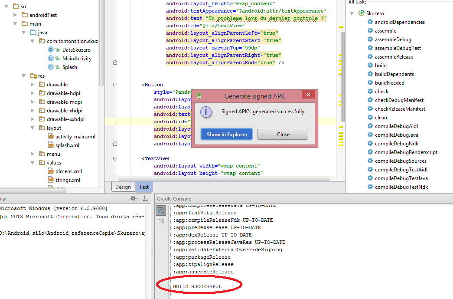Open the DataSkuzero class

click(76, 50)
